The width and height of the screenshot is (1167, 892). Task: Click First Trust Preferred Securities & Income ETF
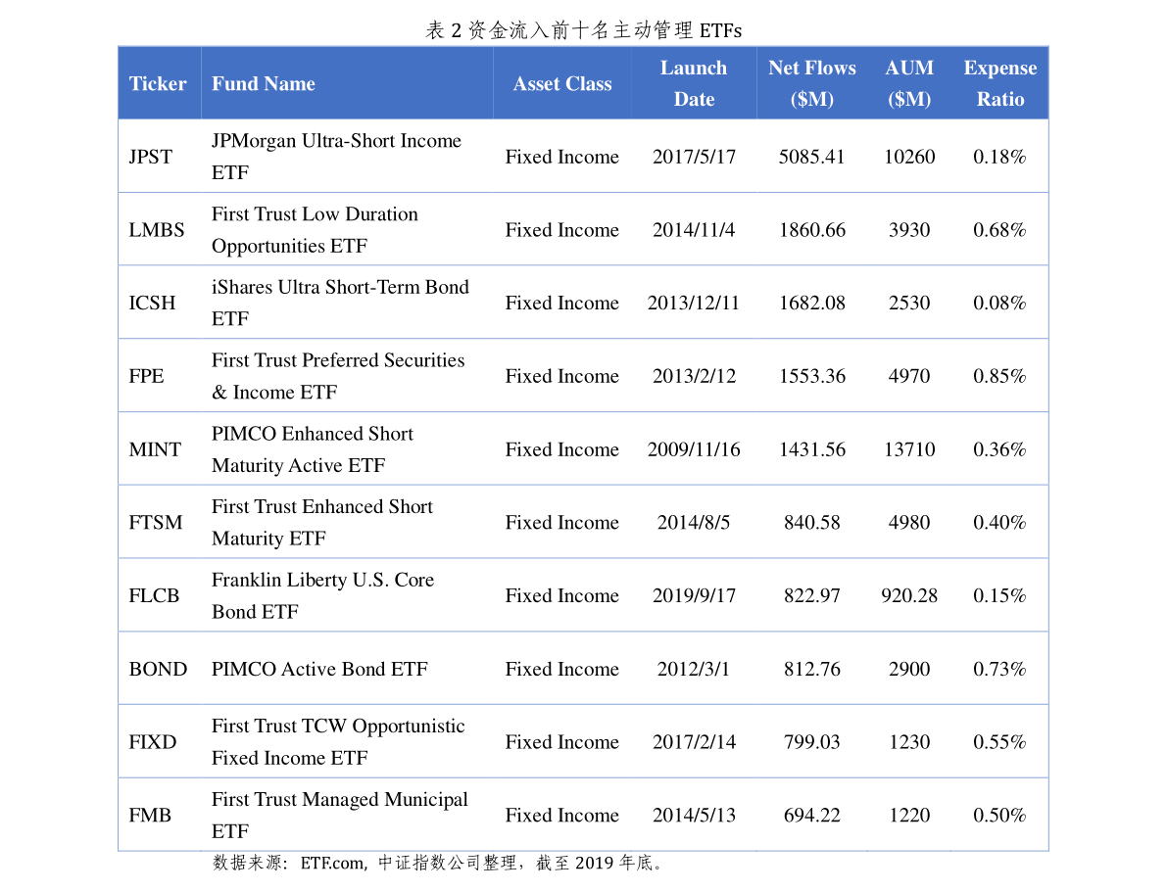click(x=338, y=376)
